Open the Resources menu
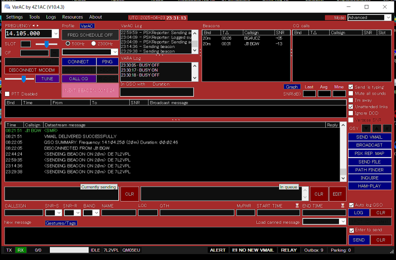This screenshot has height=260, width=396. pos(72,17)
